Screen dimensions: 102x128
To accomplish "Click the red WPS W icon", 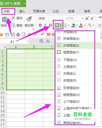I will [x=49, y=34].
